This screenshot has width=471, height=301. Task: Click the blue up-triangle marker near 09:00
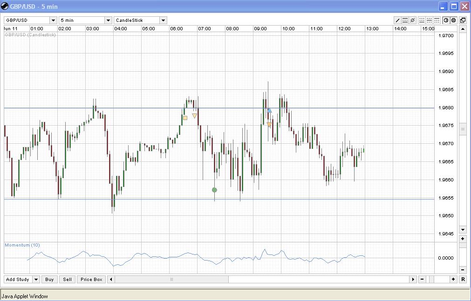[269, 110]
